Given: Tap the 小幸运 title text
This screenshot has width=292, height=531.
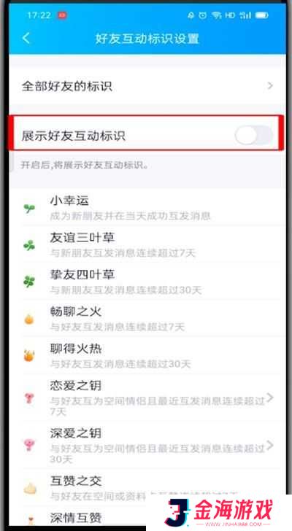Looking at the screenshot, I should coord(69,201).
